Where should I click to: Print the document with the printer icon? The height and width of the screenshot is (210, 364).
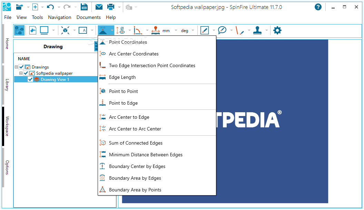pyautogui.click(x=111, y=7)
